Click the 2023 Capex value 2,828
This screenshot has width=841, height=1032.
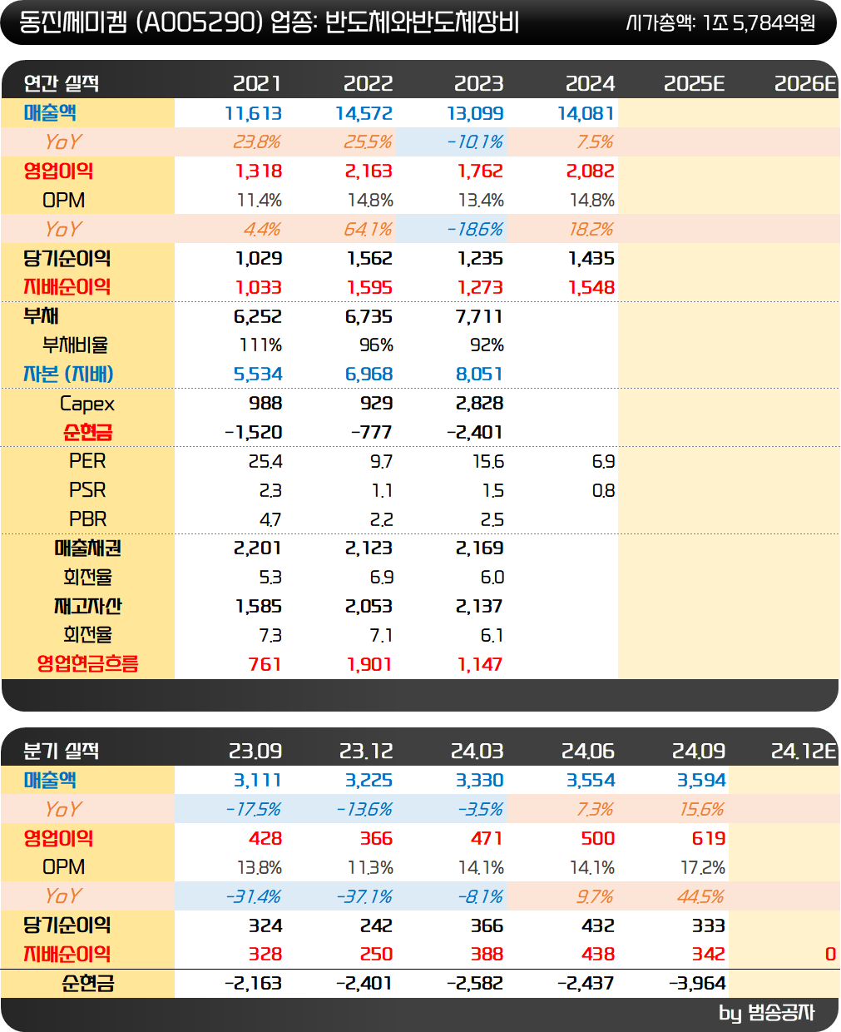point(480,403)
